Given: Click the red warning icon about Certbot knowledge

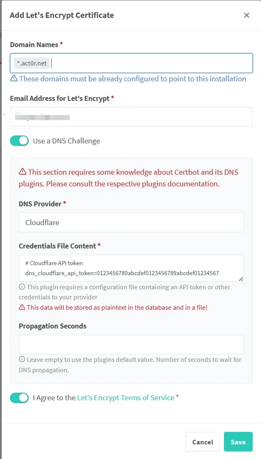Looking at the screenshot, I should coord(22,172).
